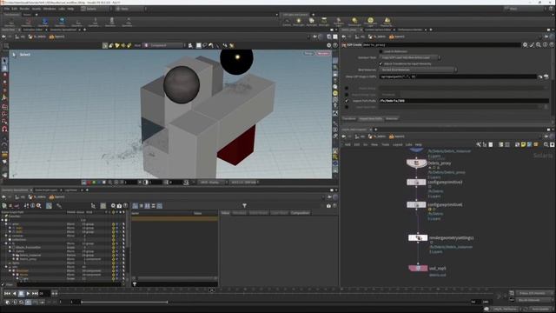The width and height of the screenshot is (556, 313).
Task: Open the viewport display options gear
Action: (x=329, y=45)
